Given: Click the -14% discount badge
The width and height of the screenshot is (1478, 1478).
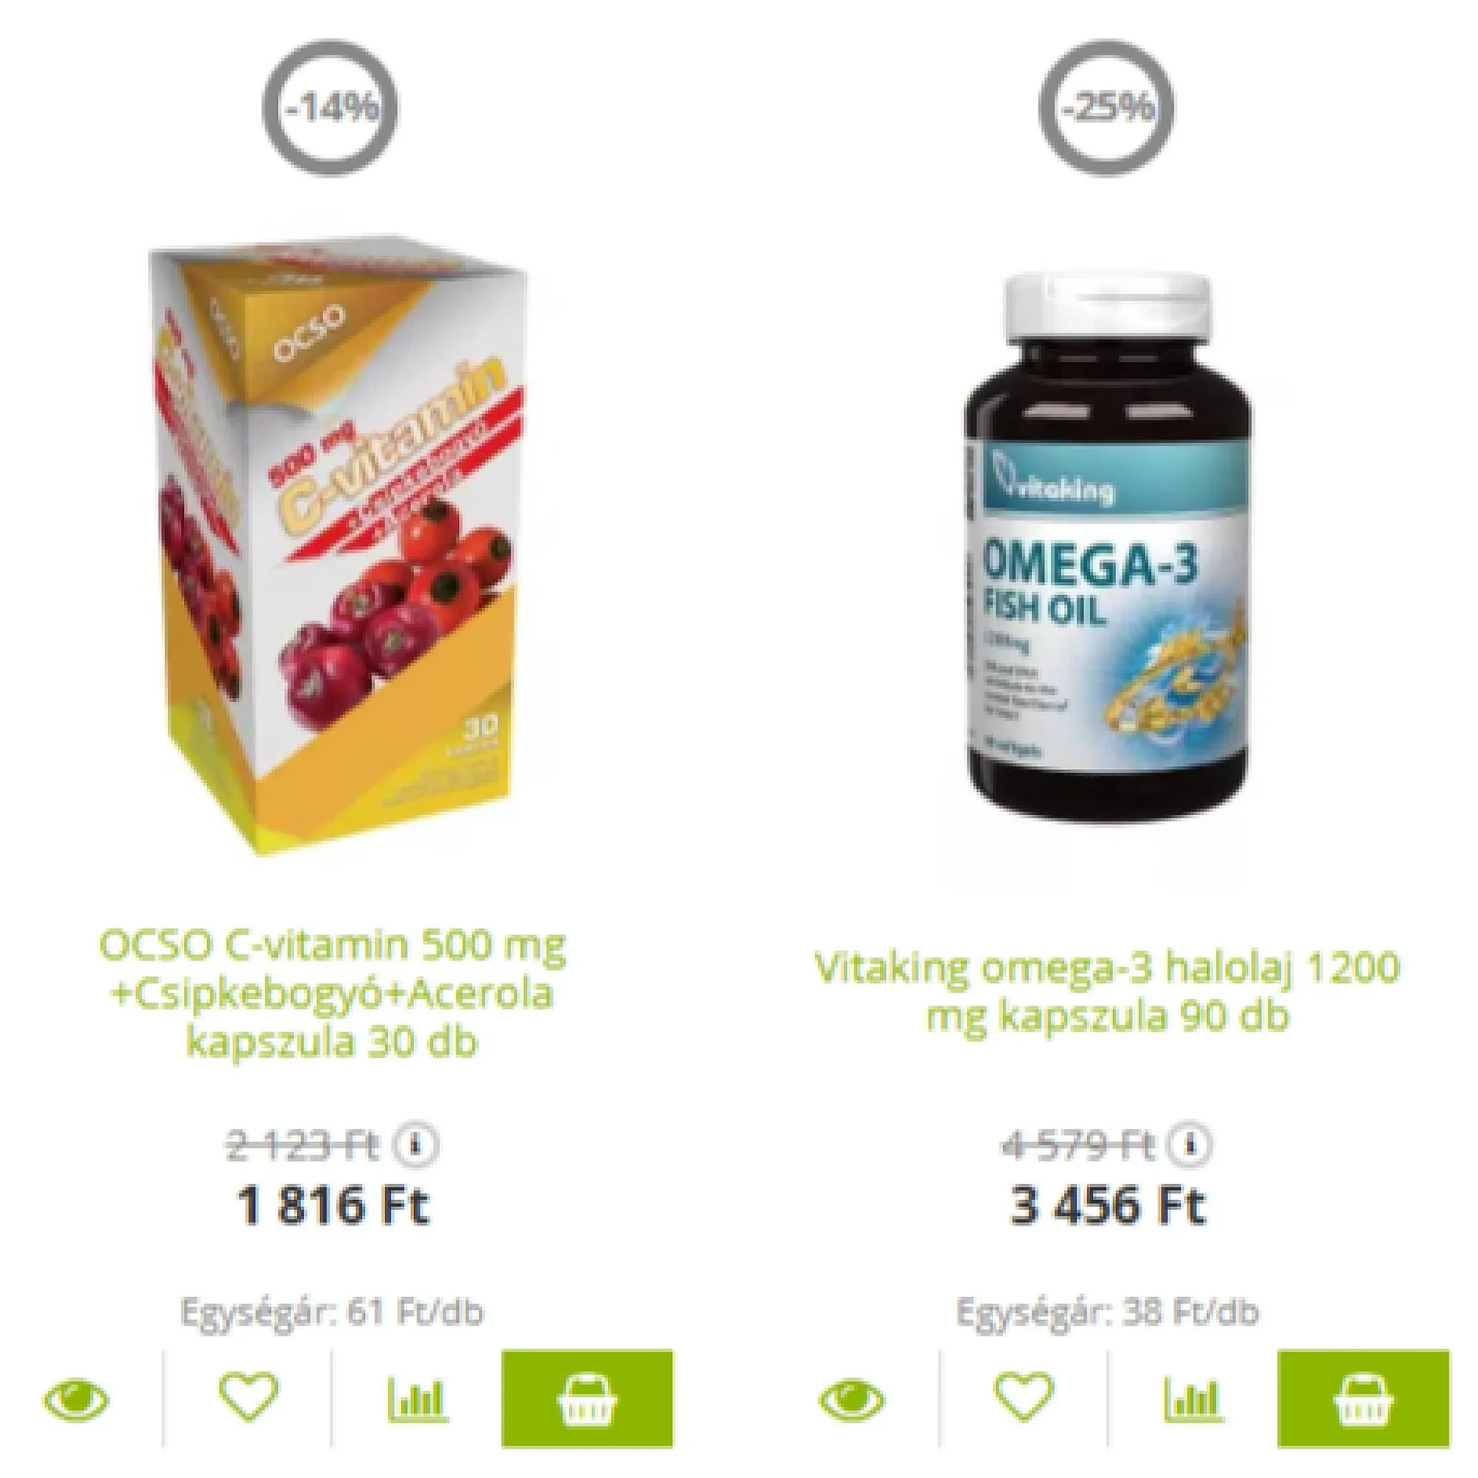Looking at the screenshot, I should pyautogui.click(x=332, y=107).
